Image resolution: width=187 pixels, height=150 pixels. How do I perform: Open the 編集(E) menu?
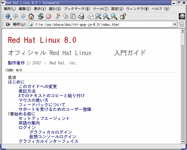(x=25, y=9)
